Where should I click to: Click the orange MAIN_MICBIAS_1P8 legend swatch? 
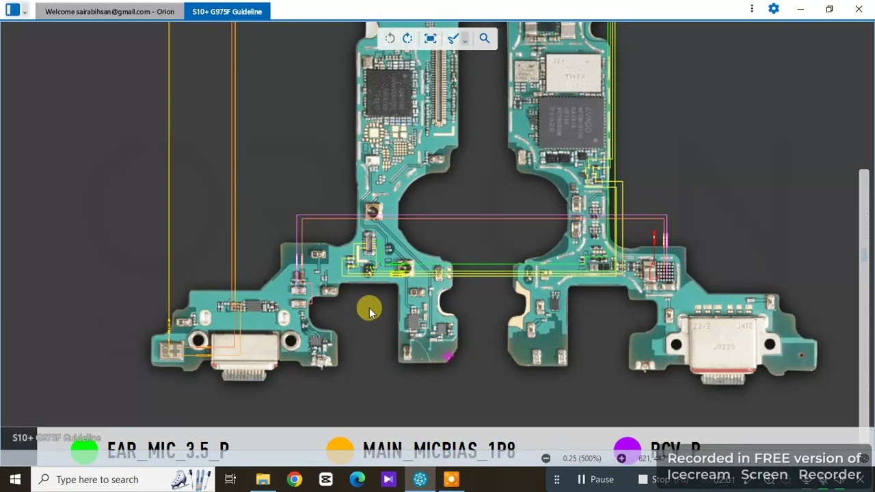click(x=340, y=450)
